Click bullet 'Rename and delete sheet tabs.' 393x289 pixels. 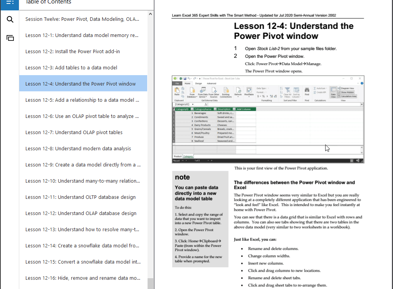tap(274, 278)
